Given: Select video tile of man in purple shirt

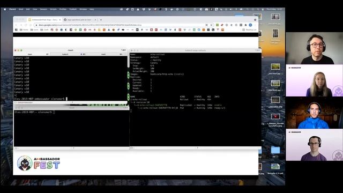Looking at the screenshot, I should pyautogui.click(x=314, y=145).
